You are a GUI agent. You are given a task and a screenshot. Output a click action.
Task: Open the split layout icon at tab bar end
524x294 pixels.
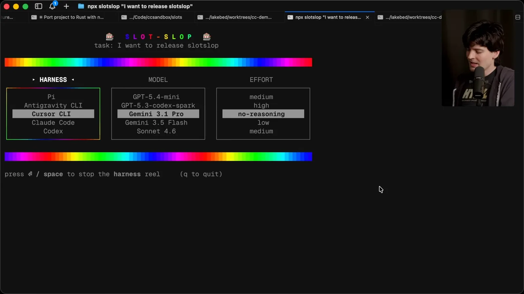click(x=518, y=17)
